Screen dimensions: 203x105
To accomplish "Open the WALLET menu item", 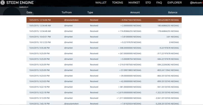I will pyautogui.click(x=101, y=3).
